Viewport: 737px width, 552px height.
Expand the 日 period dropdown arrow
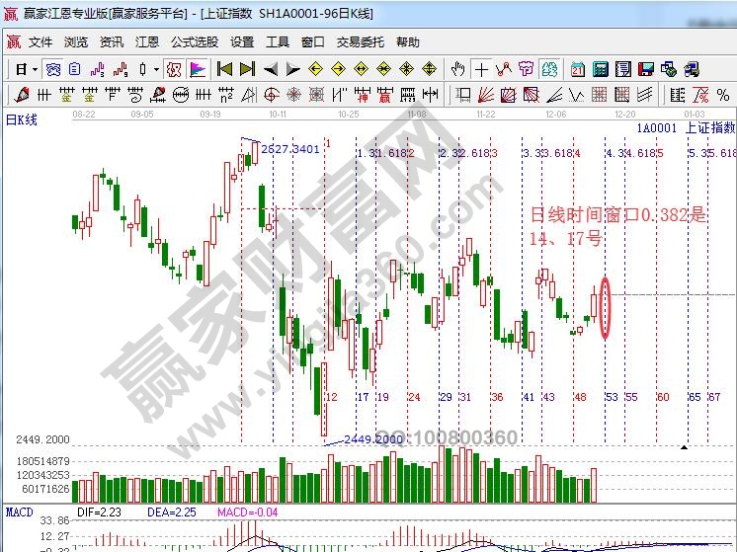pyautogui.click(x=35, y=69)
